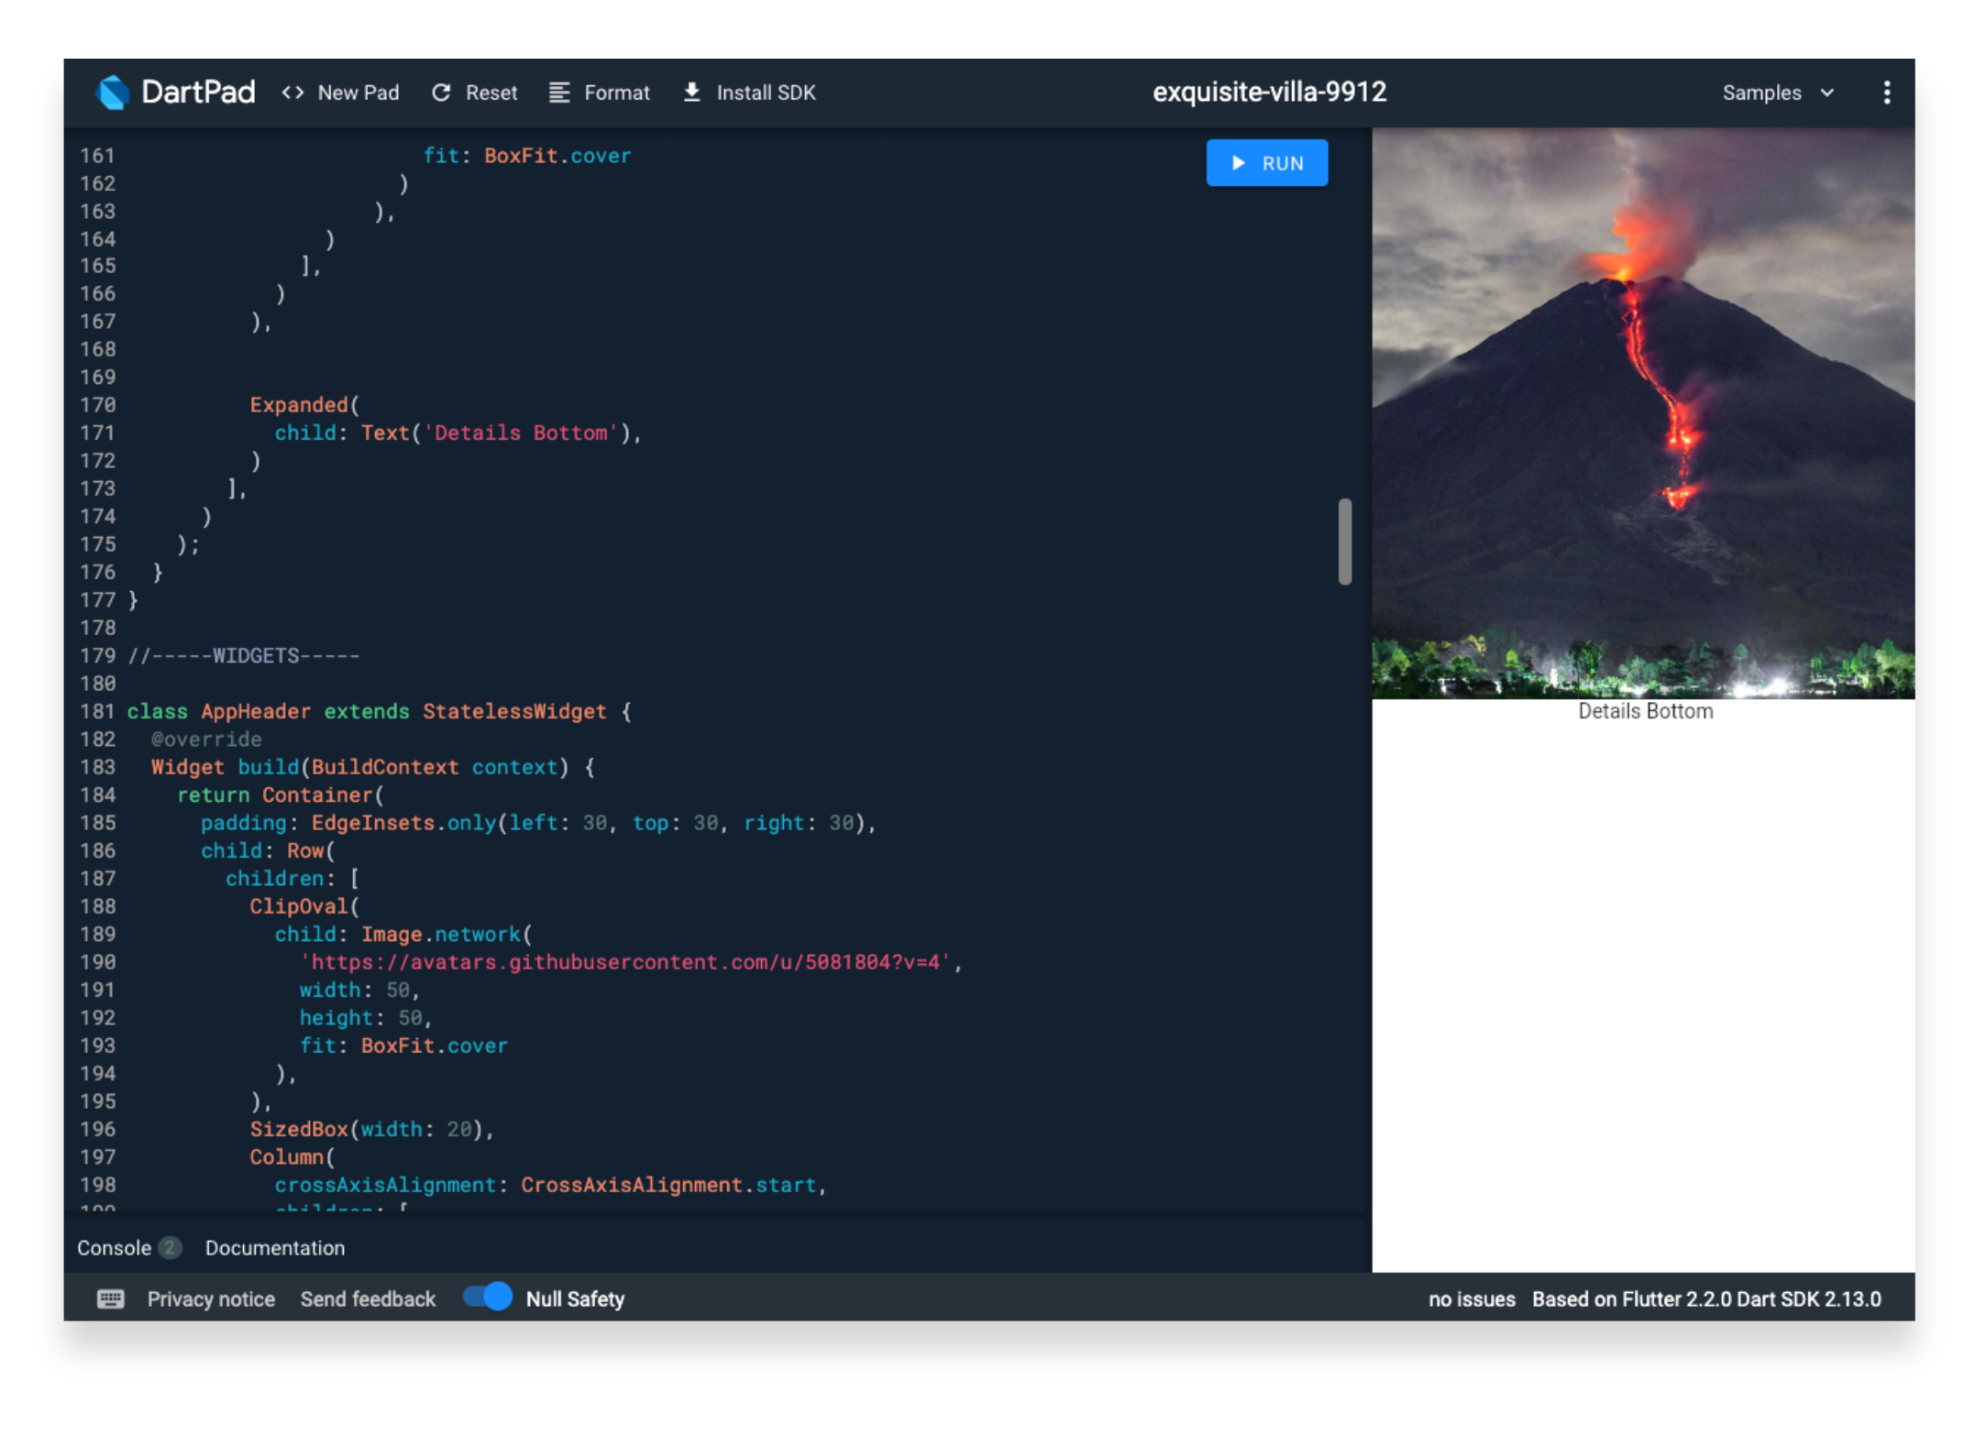Click 'SizedBox(width: 20),' on line 196

(x=372, y=1129)
